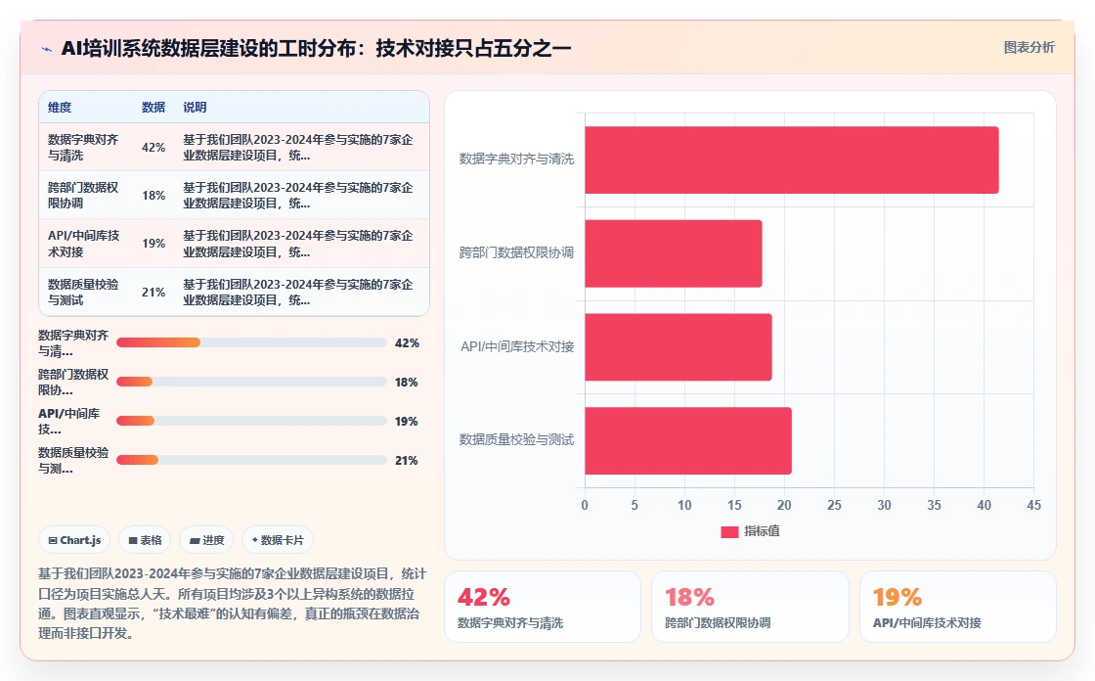Image resolution: width=1095 pixels, height=681 pixels.
Task: Click the description paragraph starting 基于我们团队2023-2024年参与实施的7家企业数据层建设项目，统计
Action: click(x=232, y=604)
